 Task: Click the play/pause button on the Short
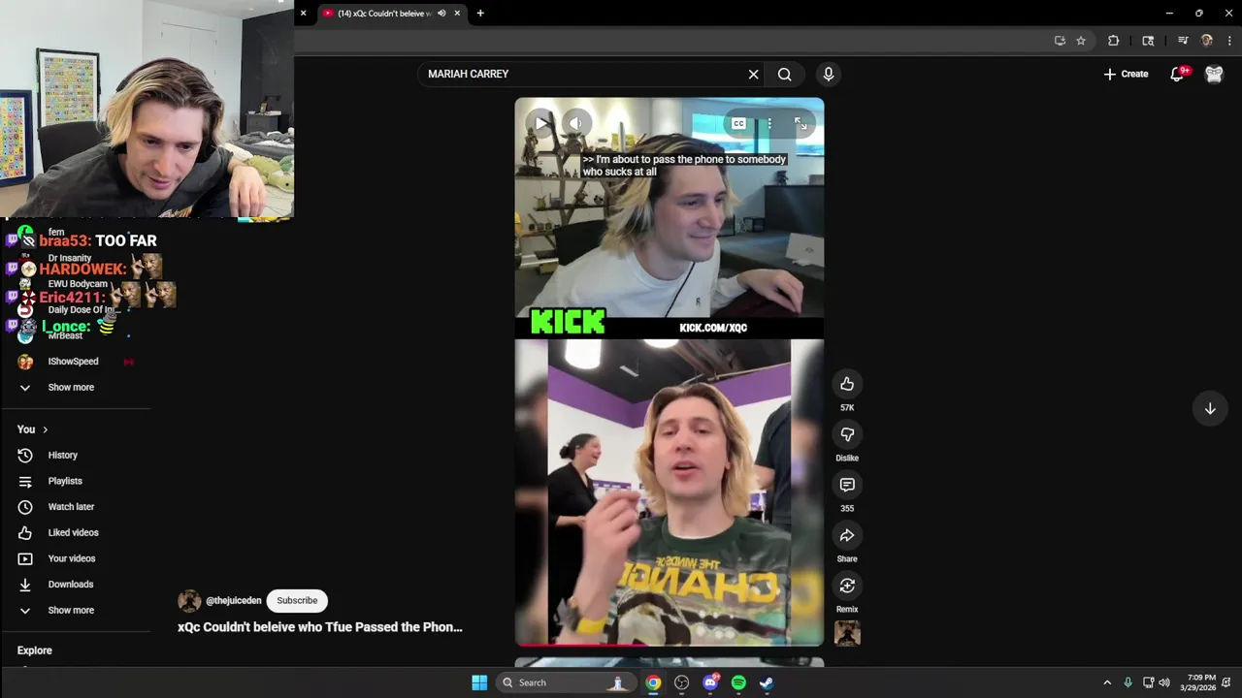539,123
